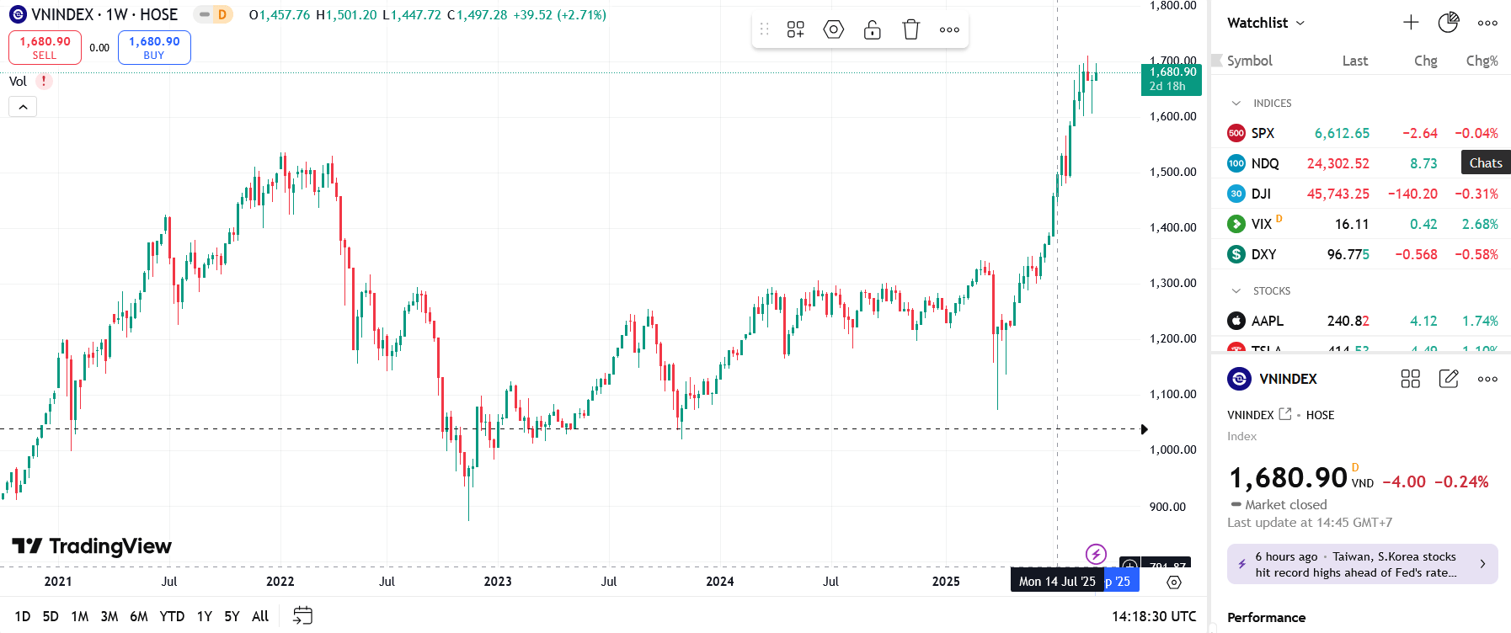Screen dimensions: 1511x633
Task: Select the DXY row in watchlist
Action: pyautogui.click(x=1361, y=254)
